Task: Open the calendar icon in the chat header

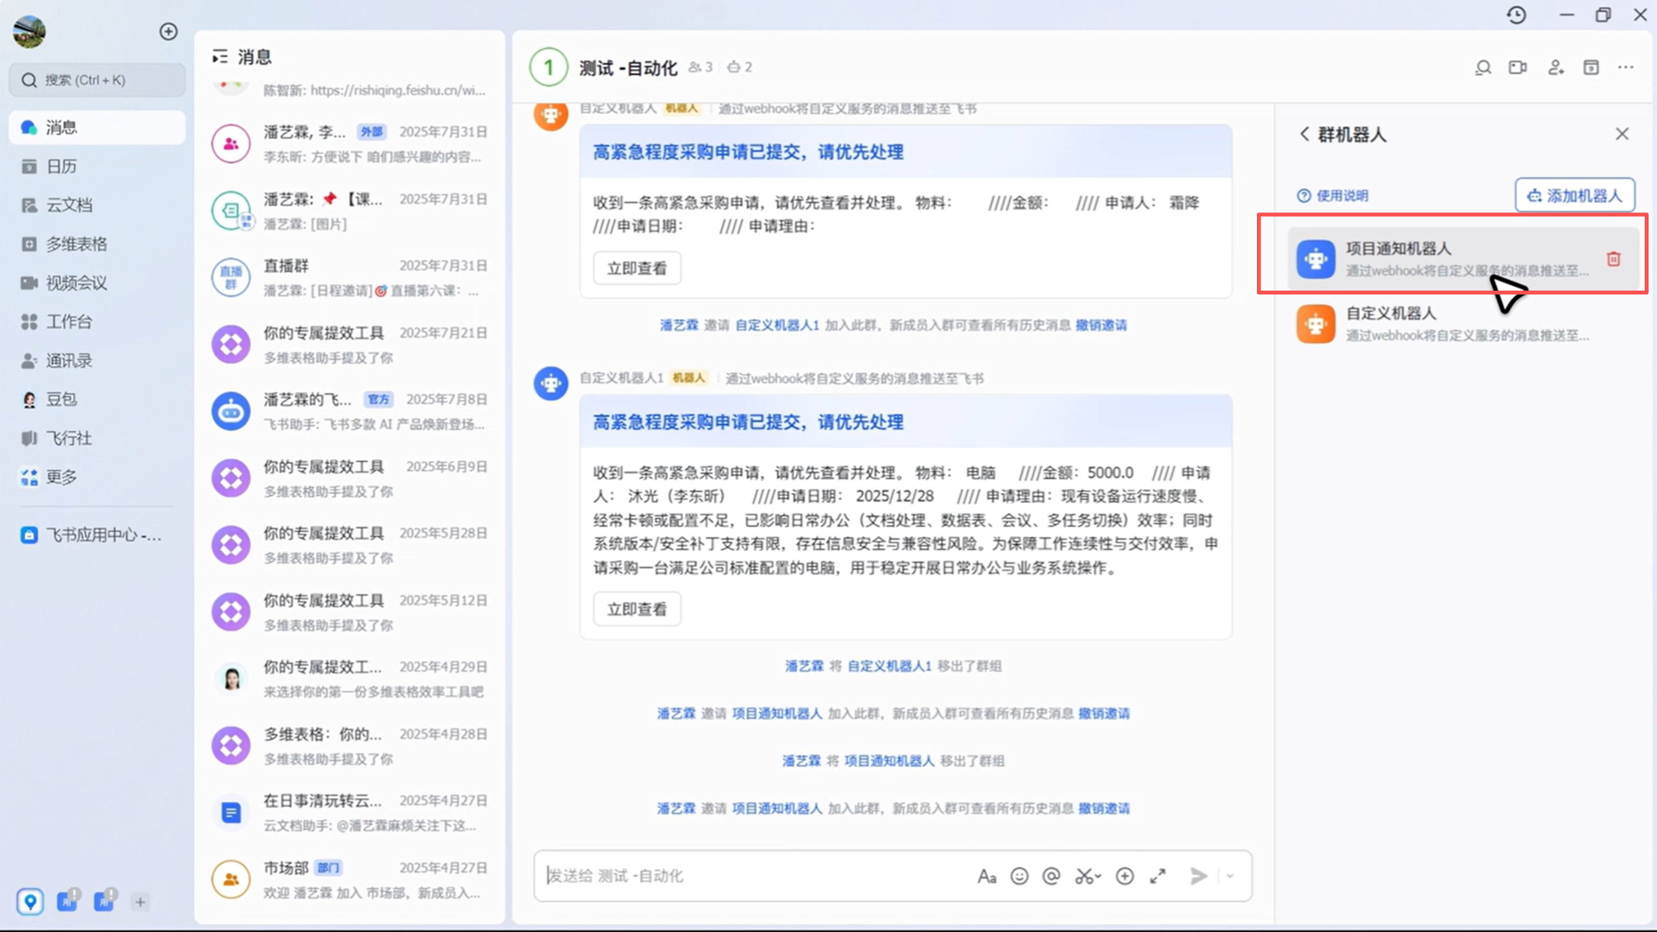Action: click(1591, 67)
